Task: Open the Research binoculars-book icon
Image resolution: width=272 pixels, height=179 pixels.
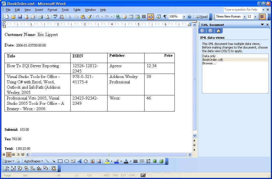Action: coord(62,17)
